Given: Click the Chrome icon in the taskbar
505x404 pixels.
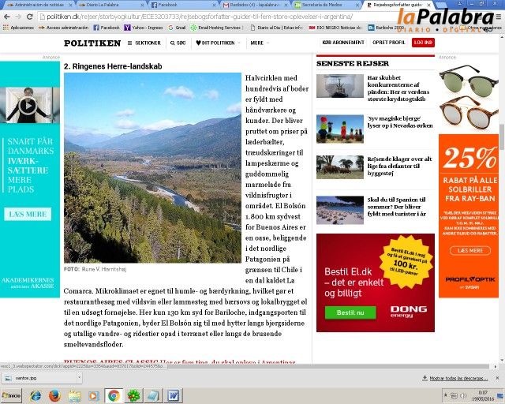Looking at the screenshot, I should click(x=114, y=395).
